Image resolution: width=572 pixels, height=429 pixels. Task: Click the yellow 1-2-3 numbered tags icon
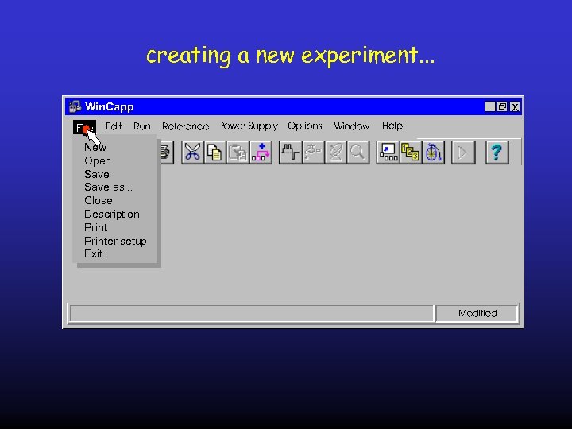pos(411,152)
